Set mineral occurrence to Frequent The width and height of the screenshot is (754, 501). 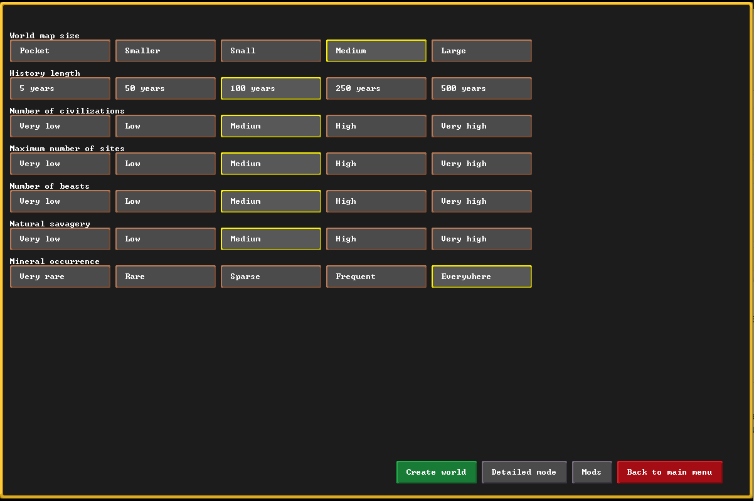tap(376, 277)
